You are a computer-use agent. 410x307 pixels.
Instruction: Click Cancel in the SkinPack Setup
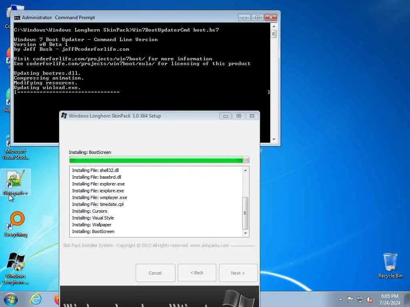click(155, 273)
